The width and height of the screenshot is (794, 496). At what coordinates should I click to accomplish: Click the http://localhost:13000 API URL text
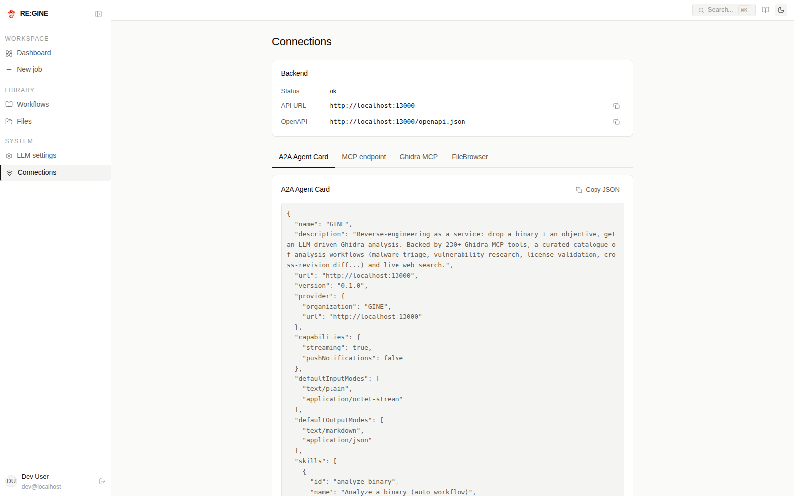tap(372, 106)
